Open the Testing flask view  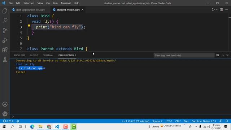[5, 60]
